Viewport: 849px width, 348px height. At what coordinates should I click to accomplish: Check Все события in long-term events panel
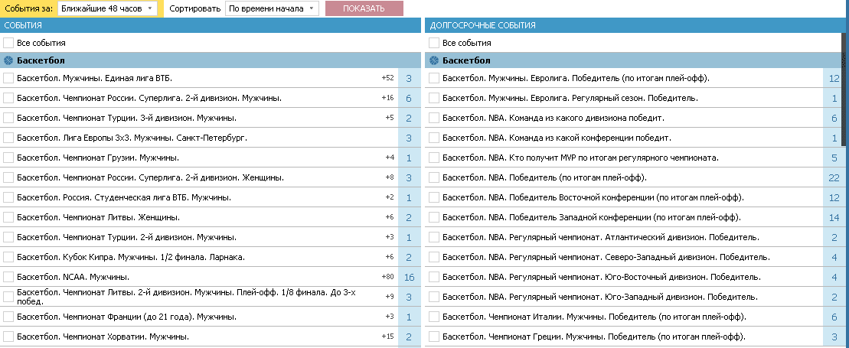434,43
